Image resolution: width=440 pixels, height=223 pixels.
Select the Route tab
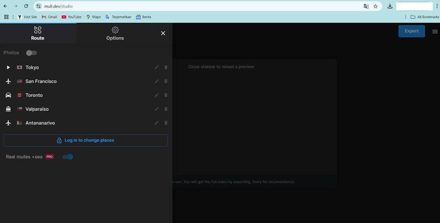[x=38, y=33]
